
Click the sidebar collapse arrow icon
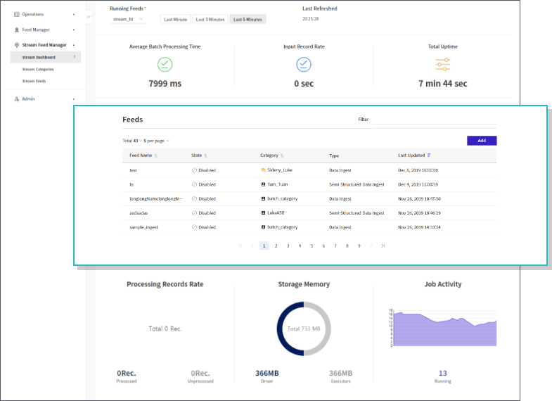[89, 16]
